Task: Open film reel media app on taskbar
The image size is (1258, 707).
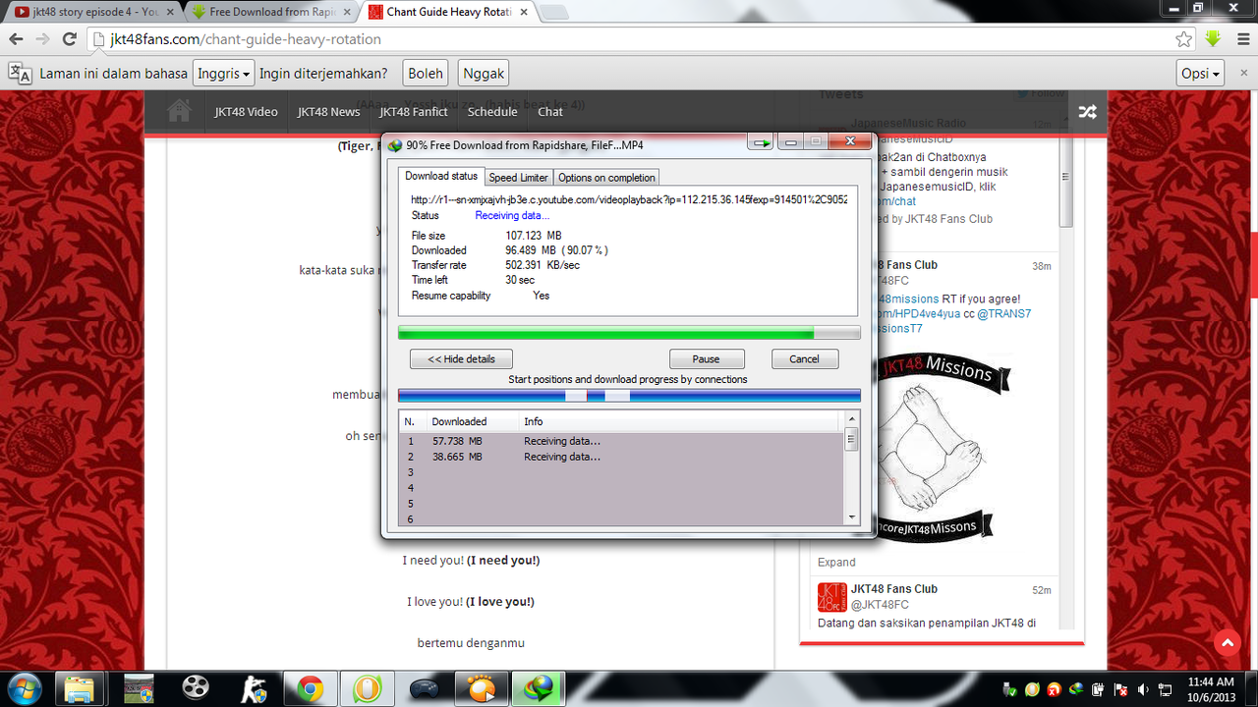Action: coord(196,688)
